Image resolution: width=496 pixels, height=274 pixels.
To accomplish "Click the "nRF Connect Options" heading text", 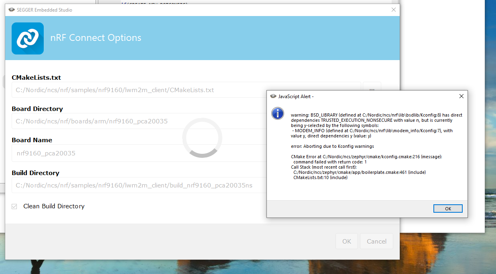I will [x=96, y=38].
